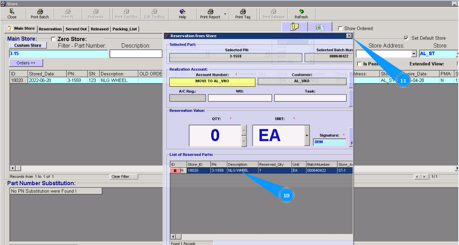This screenshot has height=245, width=459.
Task: Open the Help toolbar icon
Action: (x=182, y=12)
